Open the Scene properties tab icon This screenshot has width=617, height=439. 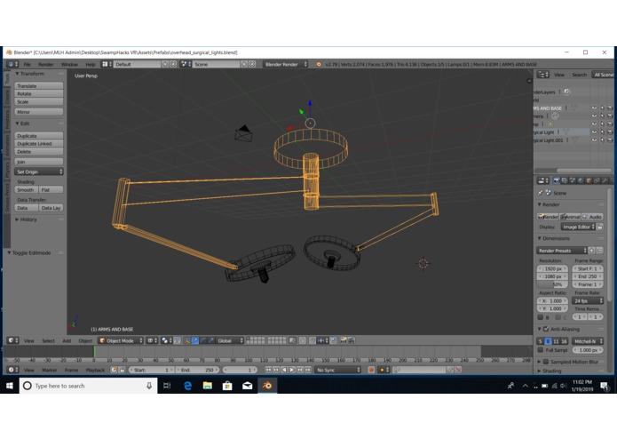(573, 180)
